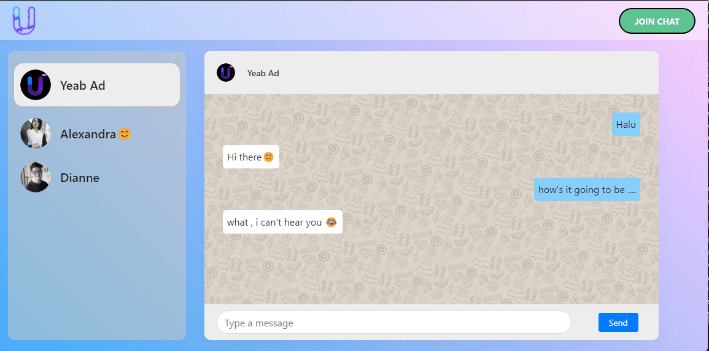Screen dimensions: 709x351
Task: Focus the Type a message field
Action: pyautogui.click(x=394, y=323)
